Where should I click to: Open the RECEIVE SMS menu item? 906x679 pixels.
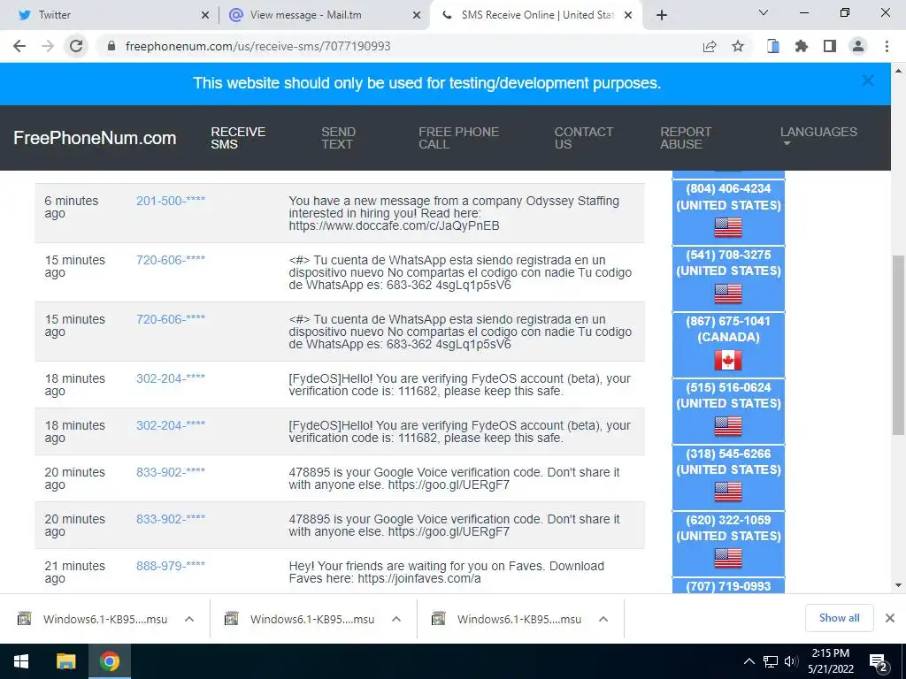click(x=238, y=138)
